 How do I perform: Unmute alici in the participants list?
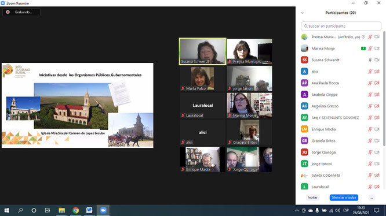coord(370,72)
